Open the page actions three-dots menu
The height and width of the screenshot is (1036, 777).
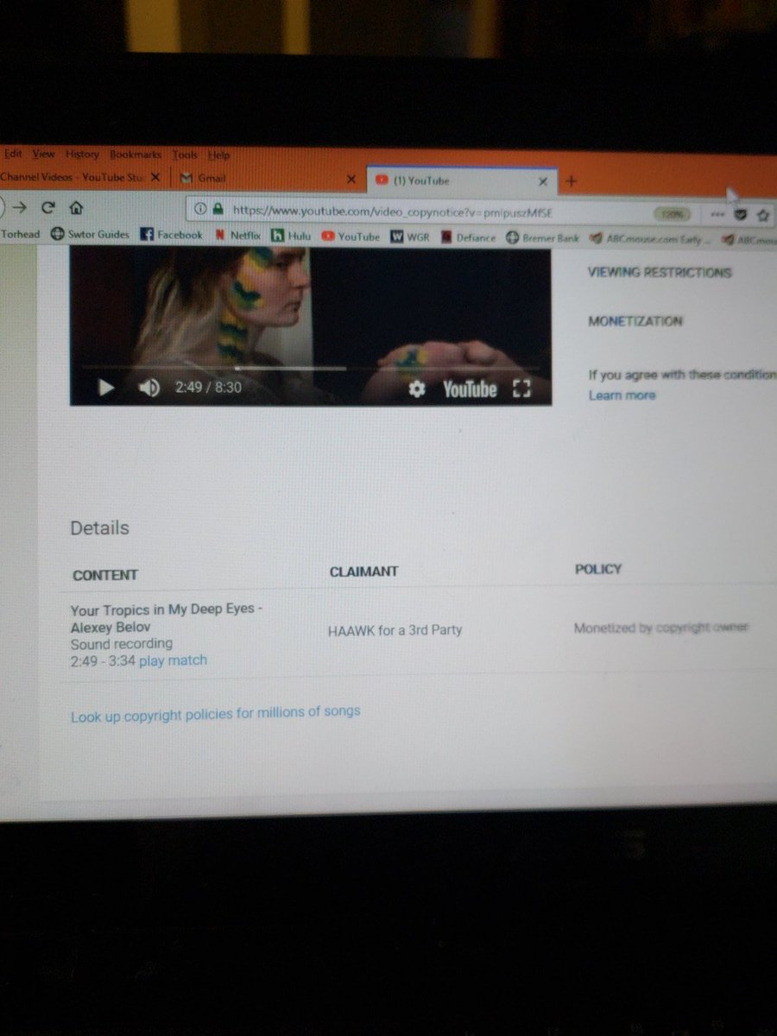pos(718,212)
